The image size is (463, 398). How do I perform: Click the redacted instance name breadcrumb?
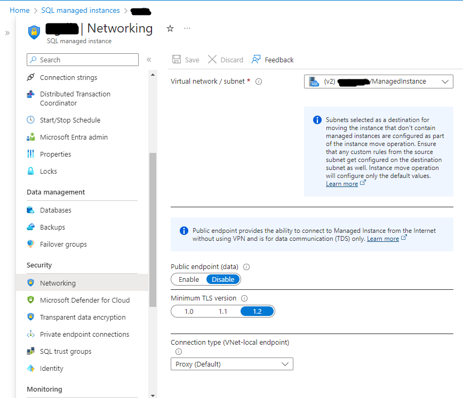tap(141, 11)
